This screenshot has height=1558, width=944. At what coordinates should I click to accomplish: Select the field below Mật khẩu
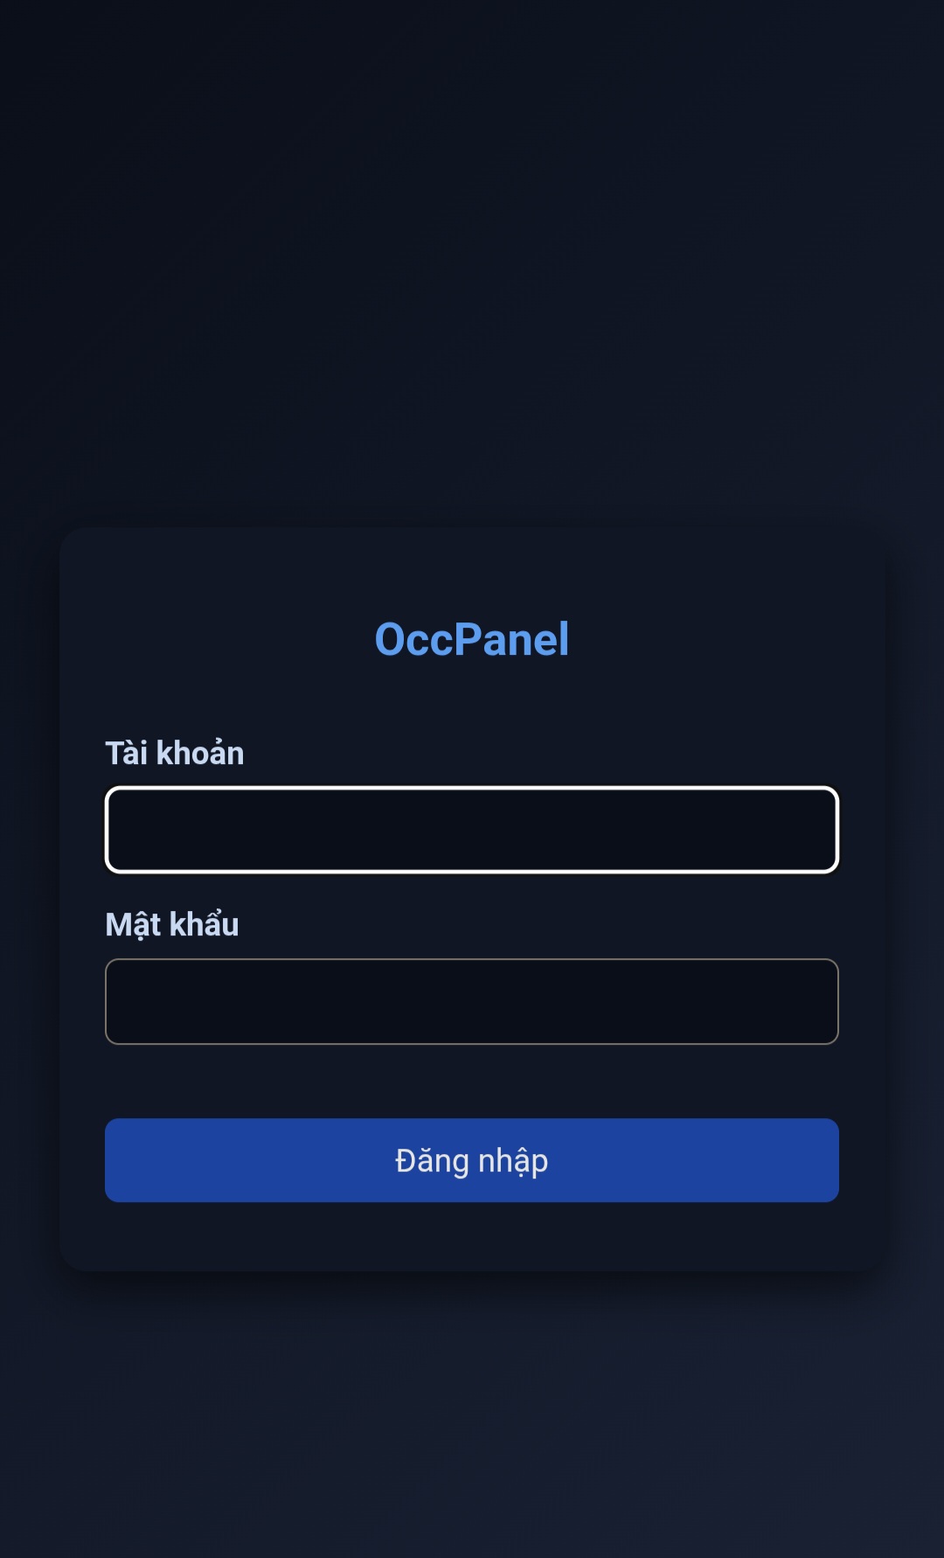click(x=472, y=1001)
